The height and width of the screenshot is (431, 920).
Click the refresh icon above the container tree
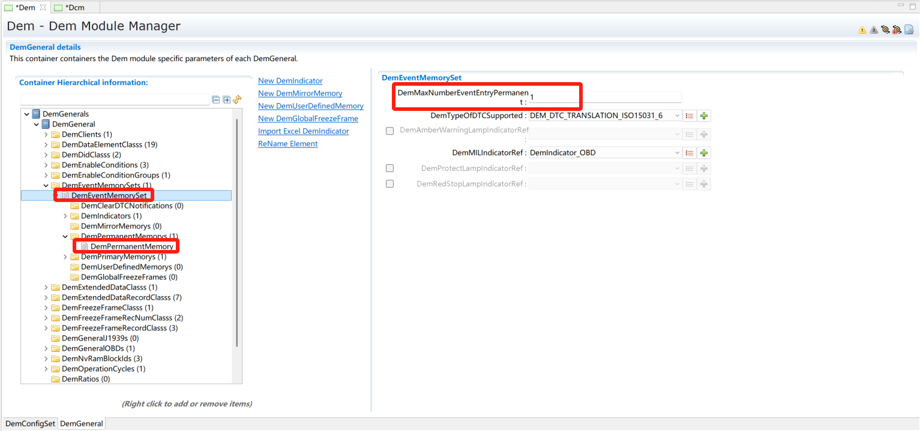237,100
